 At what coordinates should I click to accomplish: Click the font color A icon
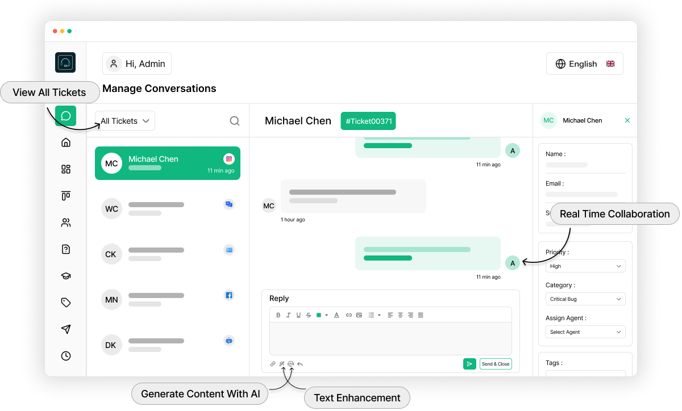coord(336,315)
